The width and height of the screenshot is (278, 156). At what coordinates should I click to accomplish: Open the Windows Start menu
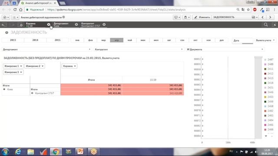coord(5,152)
